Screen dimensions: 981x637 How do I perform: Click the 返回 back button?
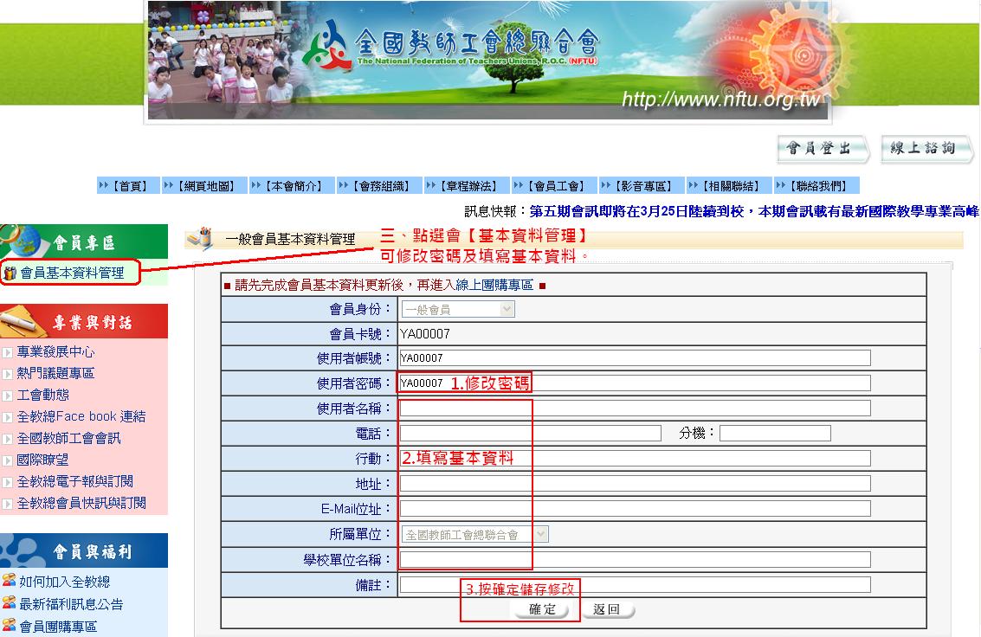point(608,609)
